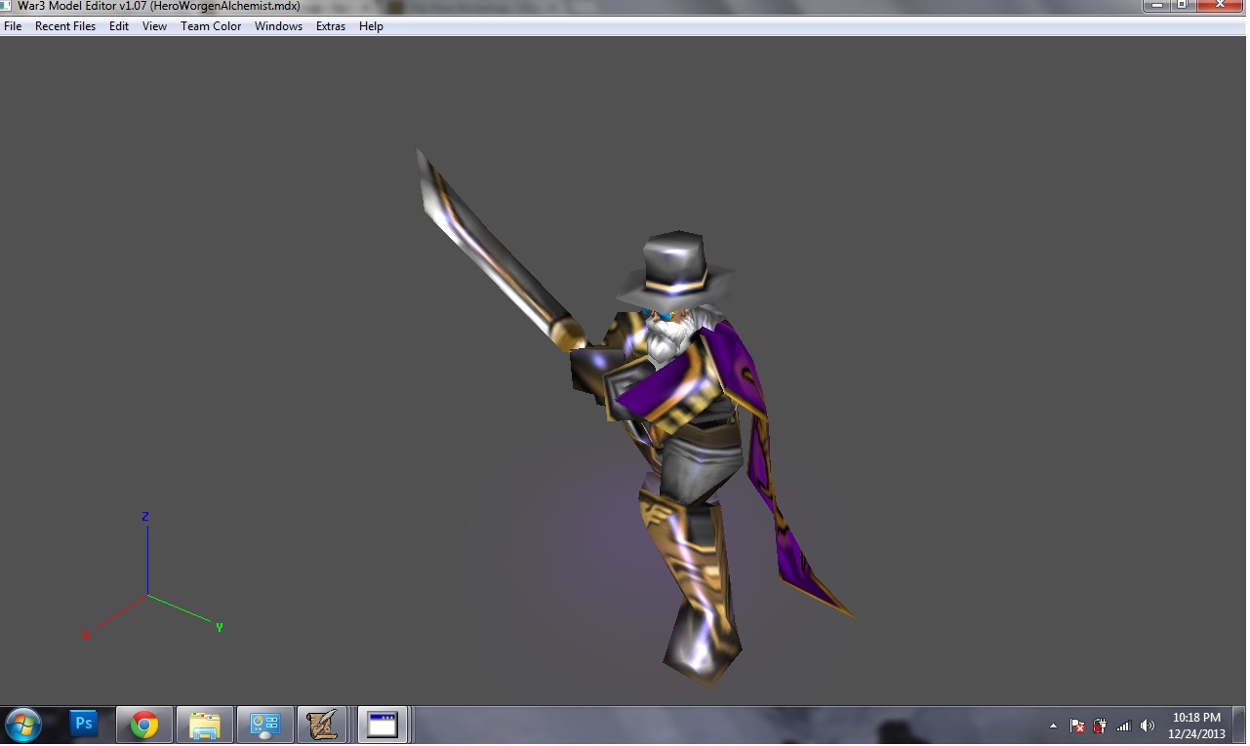
Task: Click the battery power tray icon
Action: (x=1100, y=726)
